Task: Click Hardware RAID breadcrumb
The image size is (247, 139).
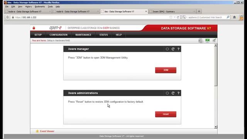Action: click(63, 41)
